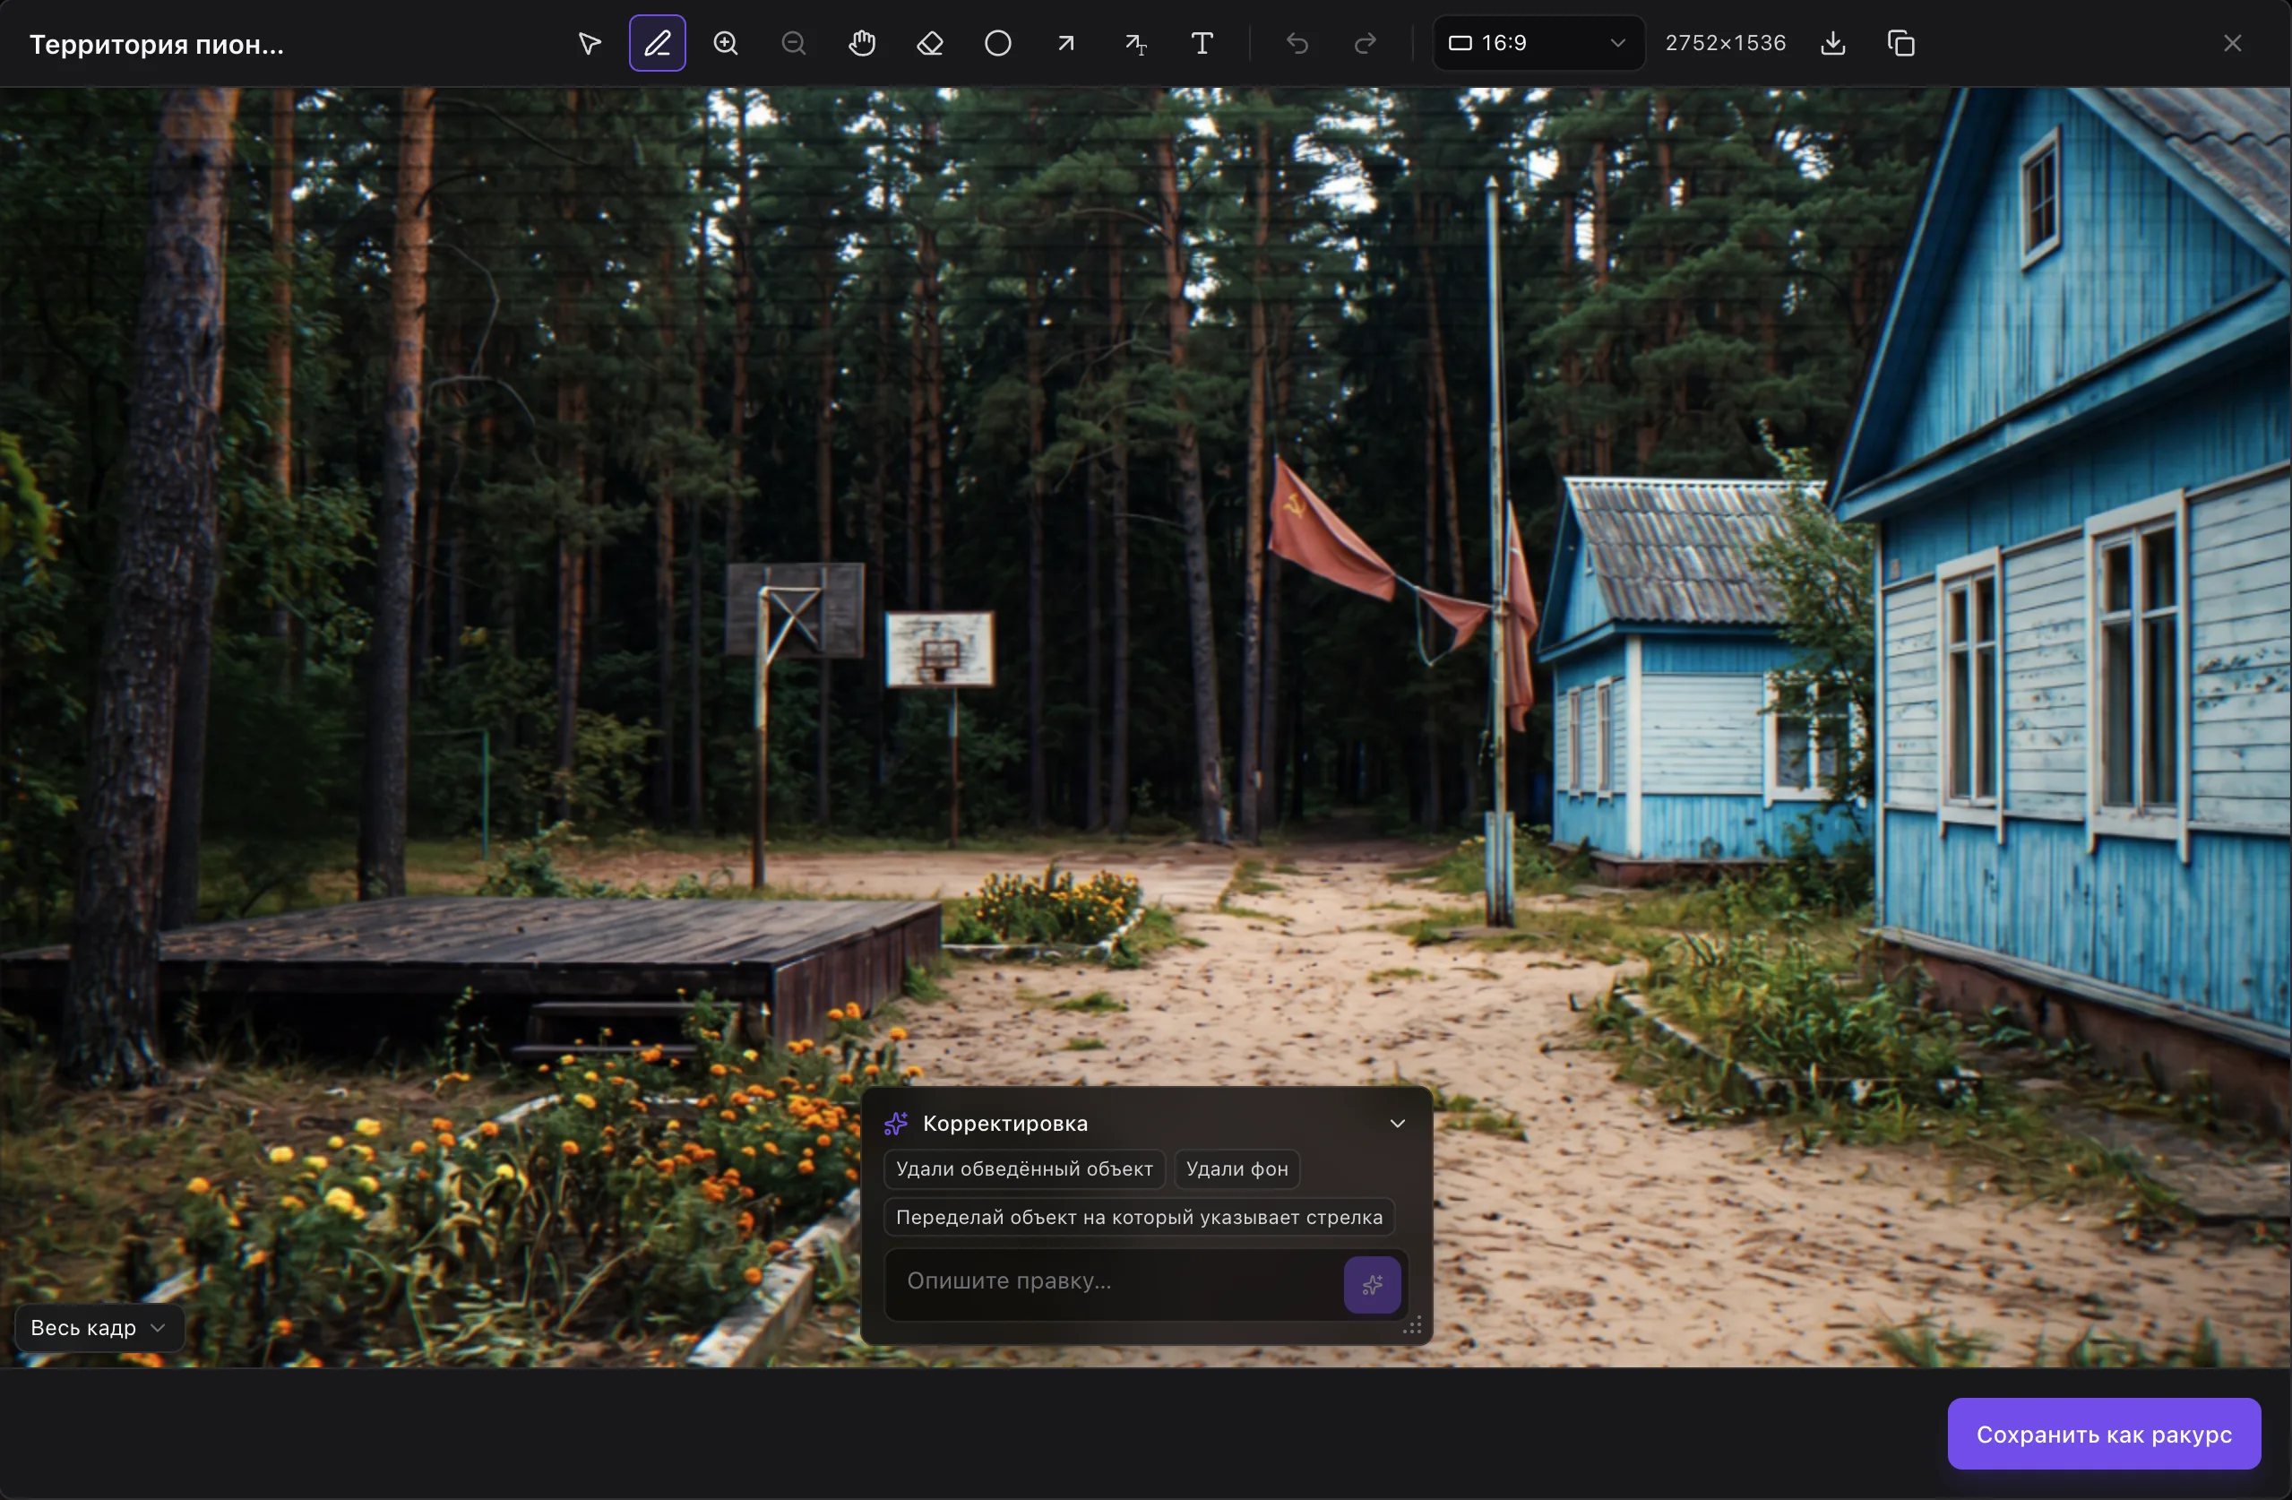
Task: Click the 2752×1536 resolution label
Action: coord(1726,43)
